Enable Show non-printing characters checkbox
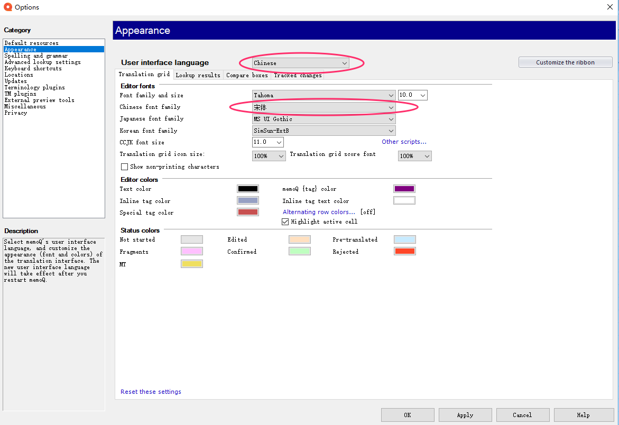This screenshot has width=619, height=425. [x=124, y=167]
